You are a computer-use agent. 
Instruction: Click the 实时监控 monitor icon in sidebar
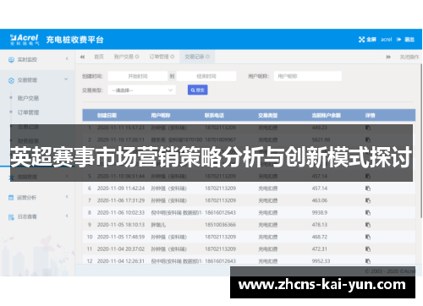pyautogui.click(x=11, y=60)
